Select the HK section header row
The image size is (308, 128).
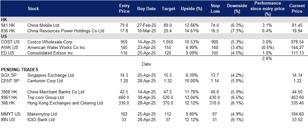point(154,20)
